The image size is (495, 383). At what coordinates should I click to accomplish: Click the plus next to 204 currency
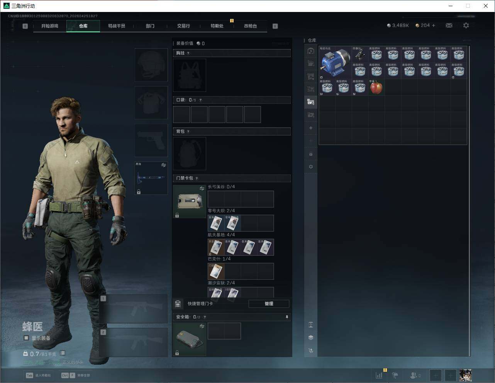tap(434, 25)
